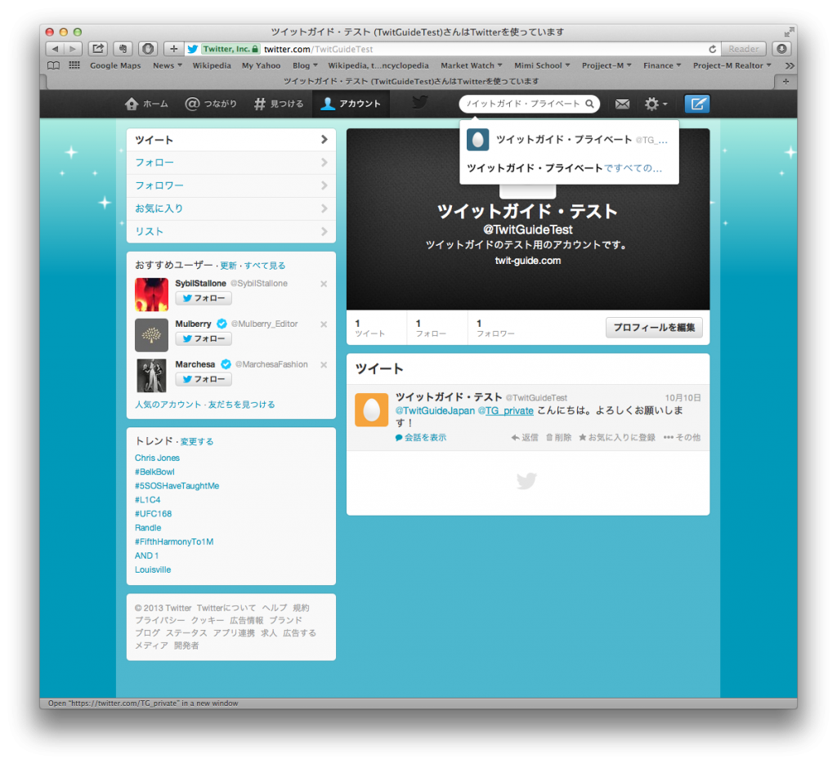Screen dimensions: 837x764
Task: Open the Chris Jones trend
Action: (x=158, y=458)
